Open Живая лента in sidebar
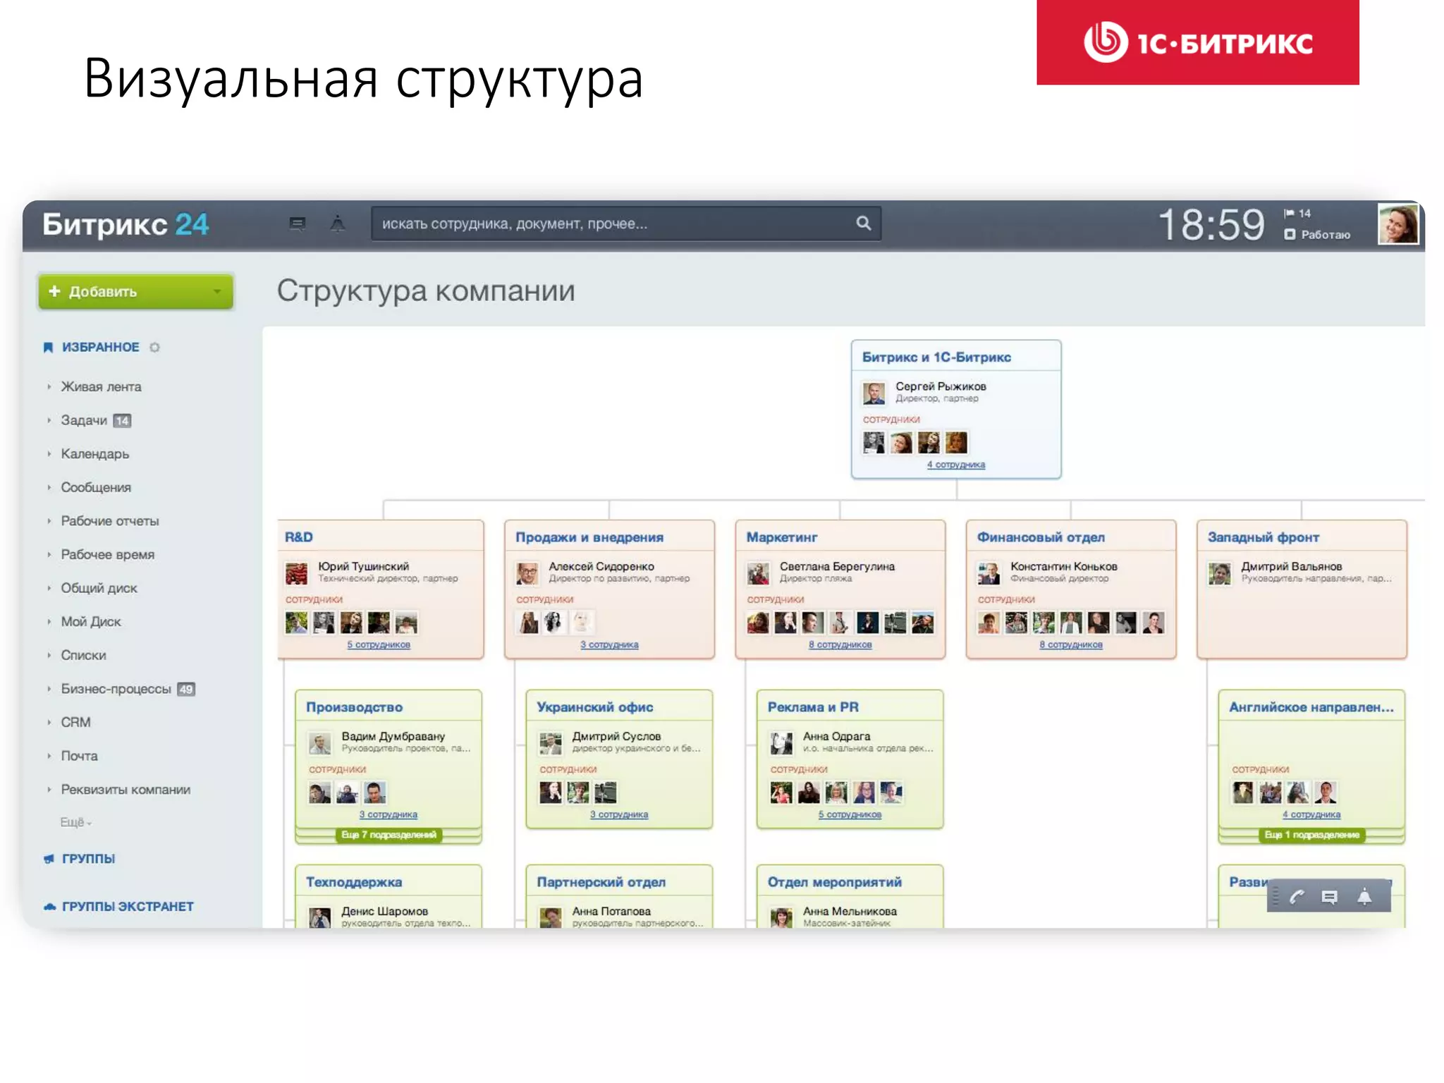The height and width of the screenshot is (1083, 1444). click(101, 387)
